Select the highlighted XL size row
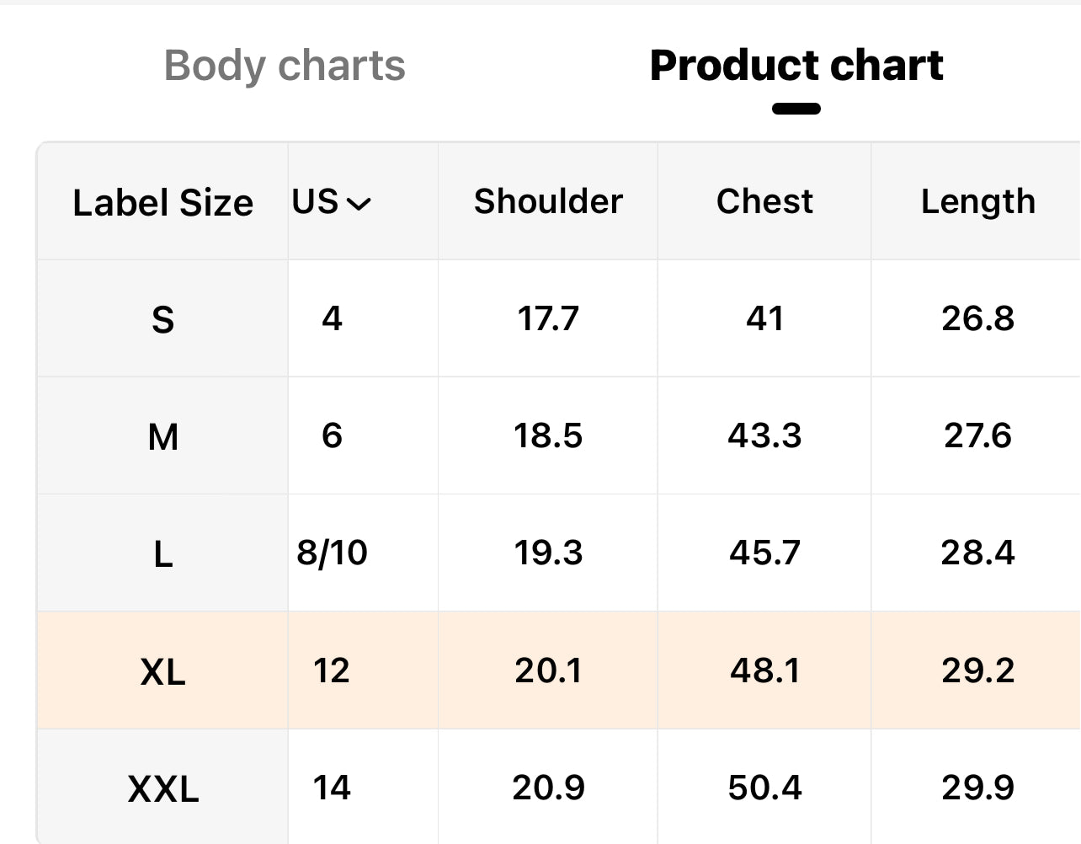The image size is (1081, 844). point(162,671)
